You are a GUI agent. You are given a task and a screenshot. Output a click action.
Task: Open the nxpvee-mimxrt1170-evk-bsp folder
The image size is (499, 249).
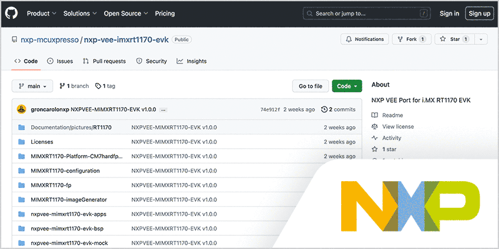coord(67,228)
